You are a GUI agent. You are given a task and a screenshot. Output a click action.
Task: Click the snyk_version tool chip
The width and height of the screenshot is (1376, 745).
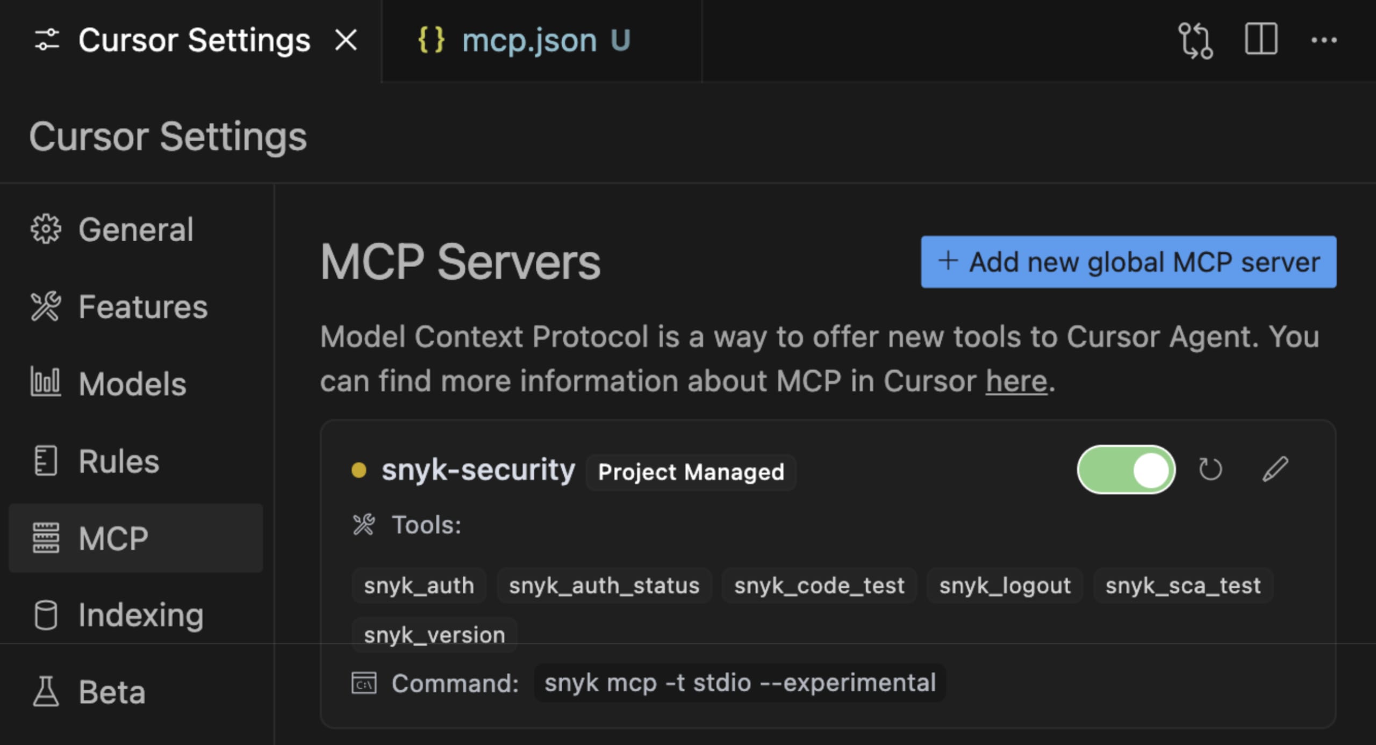pos(435,635)
